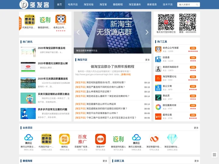Click the search magnifier icon
This screenshot has width=219, height=164.
pyautogui.click(x=197, y=5)
